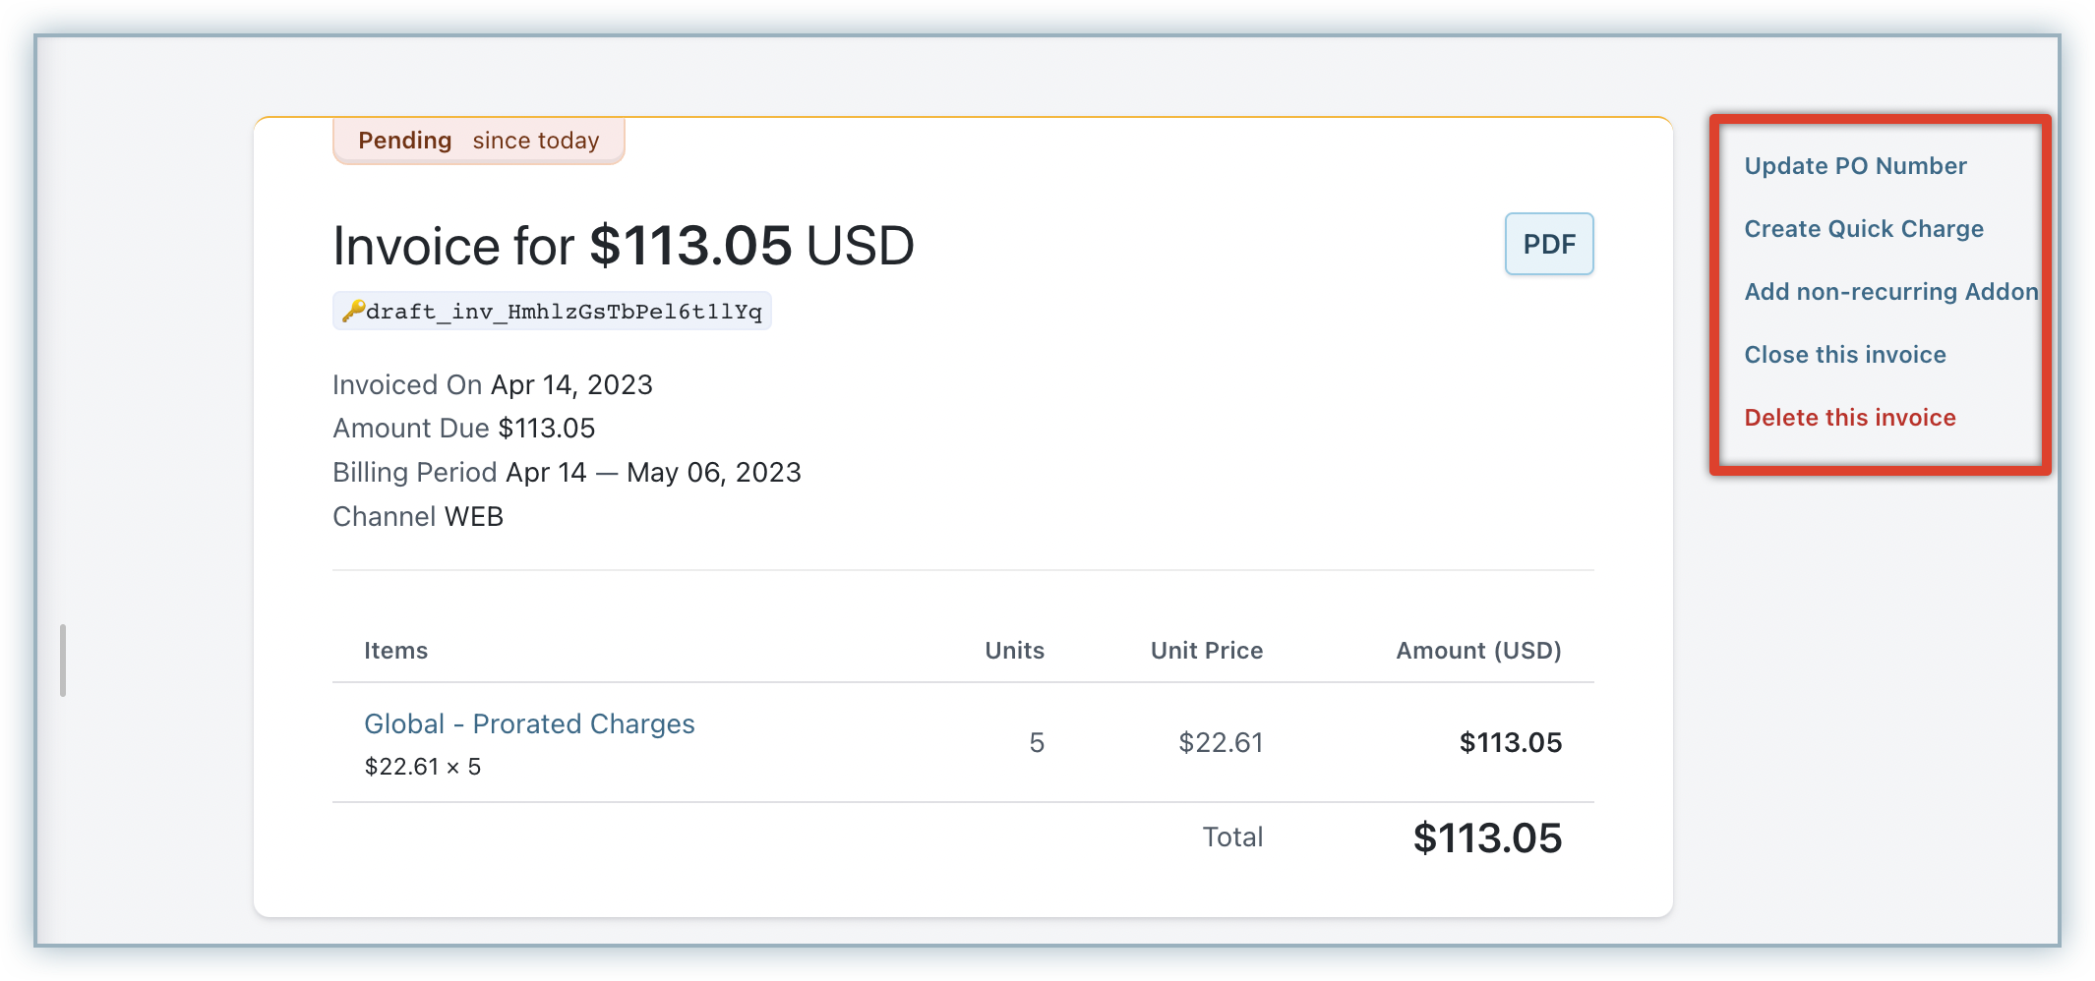Click the Items column header
The height and width of the screenshot is (981, 2095).
pos(395,651)
